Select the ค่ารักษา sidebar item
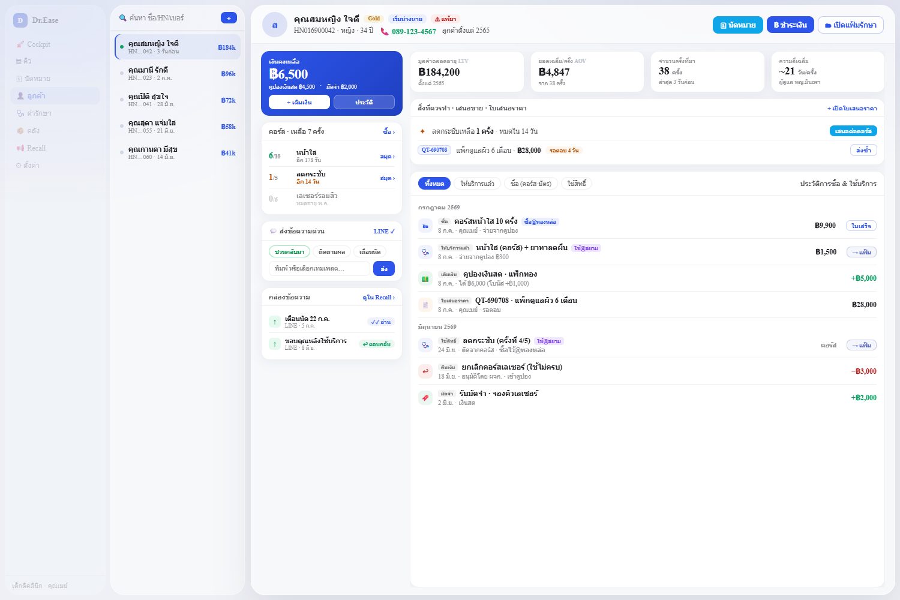 click(x=55, y=113)
